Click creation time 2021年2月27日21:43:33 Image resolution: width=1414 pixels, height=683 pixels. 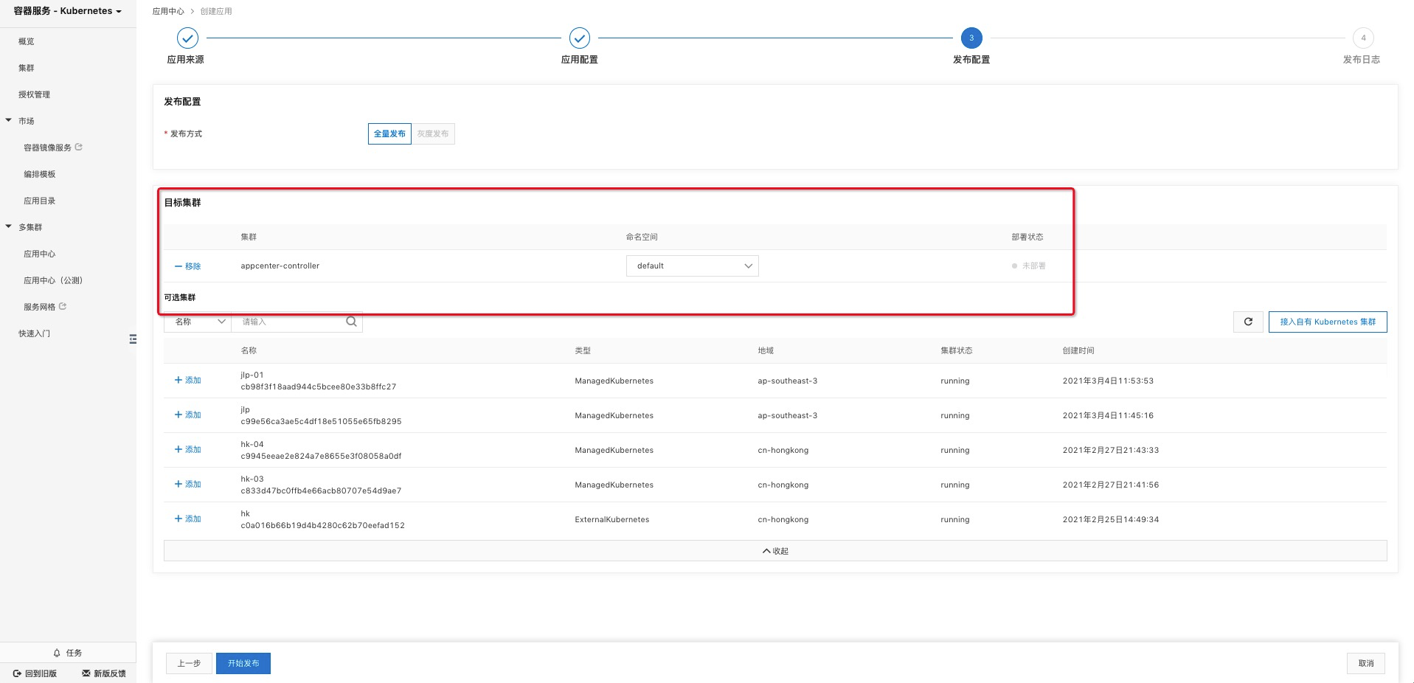[x=1111, y=450]
